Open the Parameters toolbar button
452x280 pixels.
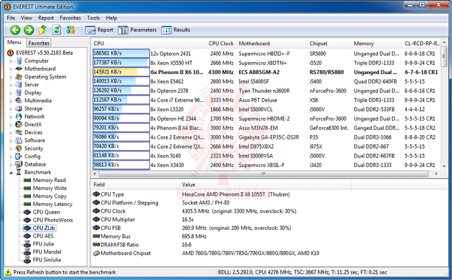tap(137, 30)
